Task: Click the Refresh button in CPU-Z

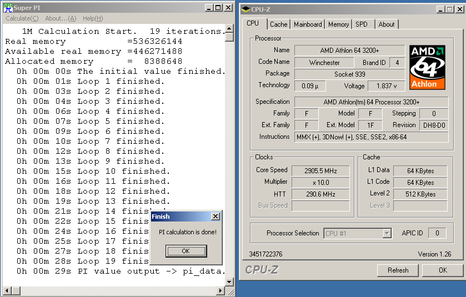Action: [398, 270]
